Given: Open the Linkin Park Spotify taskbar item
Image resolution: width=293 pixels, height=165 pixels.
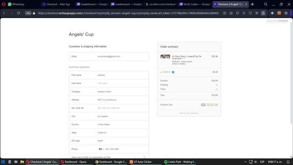Looking at the screenshot, I should coord(180,162).
